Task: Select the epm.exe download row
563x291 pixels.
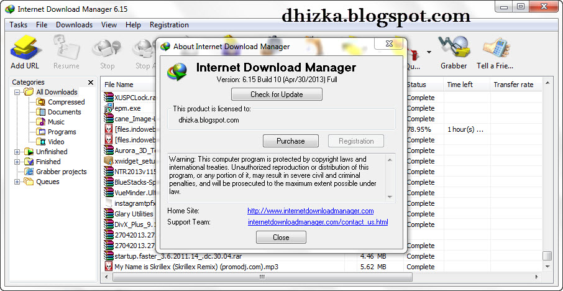Action: click(x=127, y=108)
